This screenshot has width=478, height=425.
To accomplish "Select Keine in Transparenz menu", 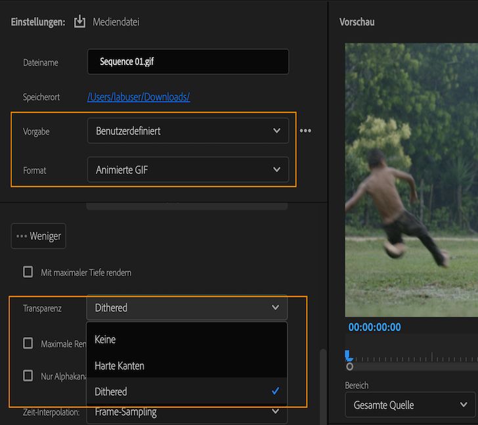I will point(187,340).
